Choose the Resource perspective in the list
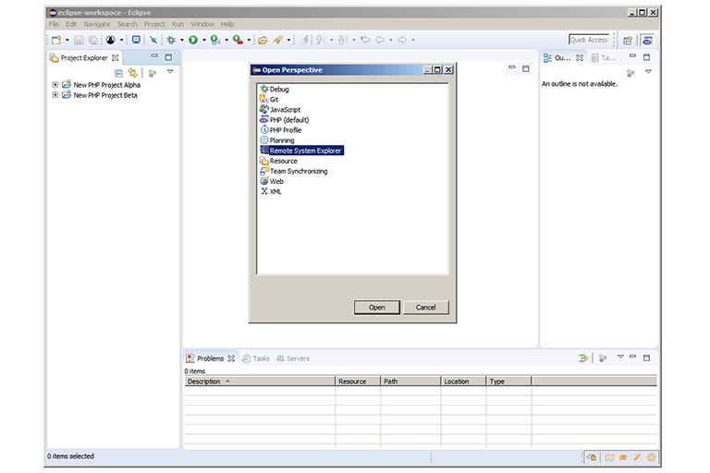710x473 pixels. pyautogui.click(x=284, y=161)
